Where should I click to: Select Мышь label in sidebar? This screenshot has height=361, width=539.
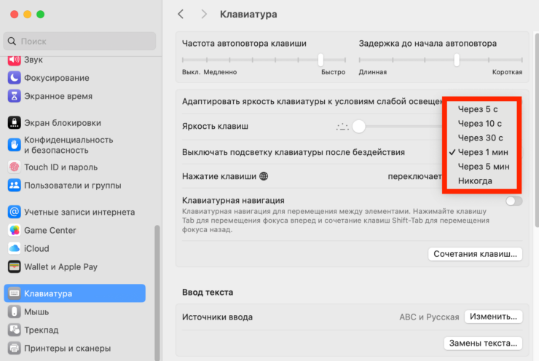coord(36,312)
